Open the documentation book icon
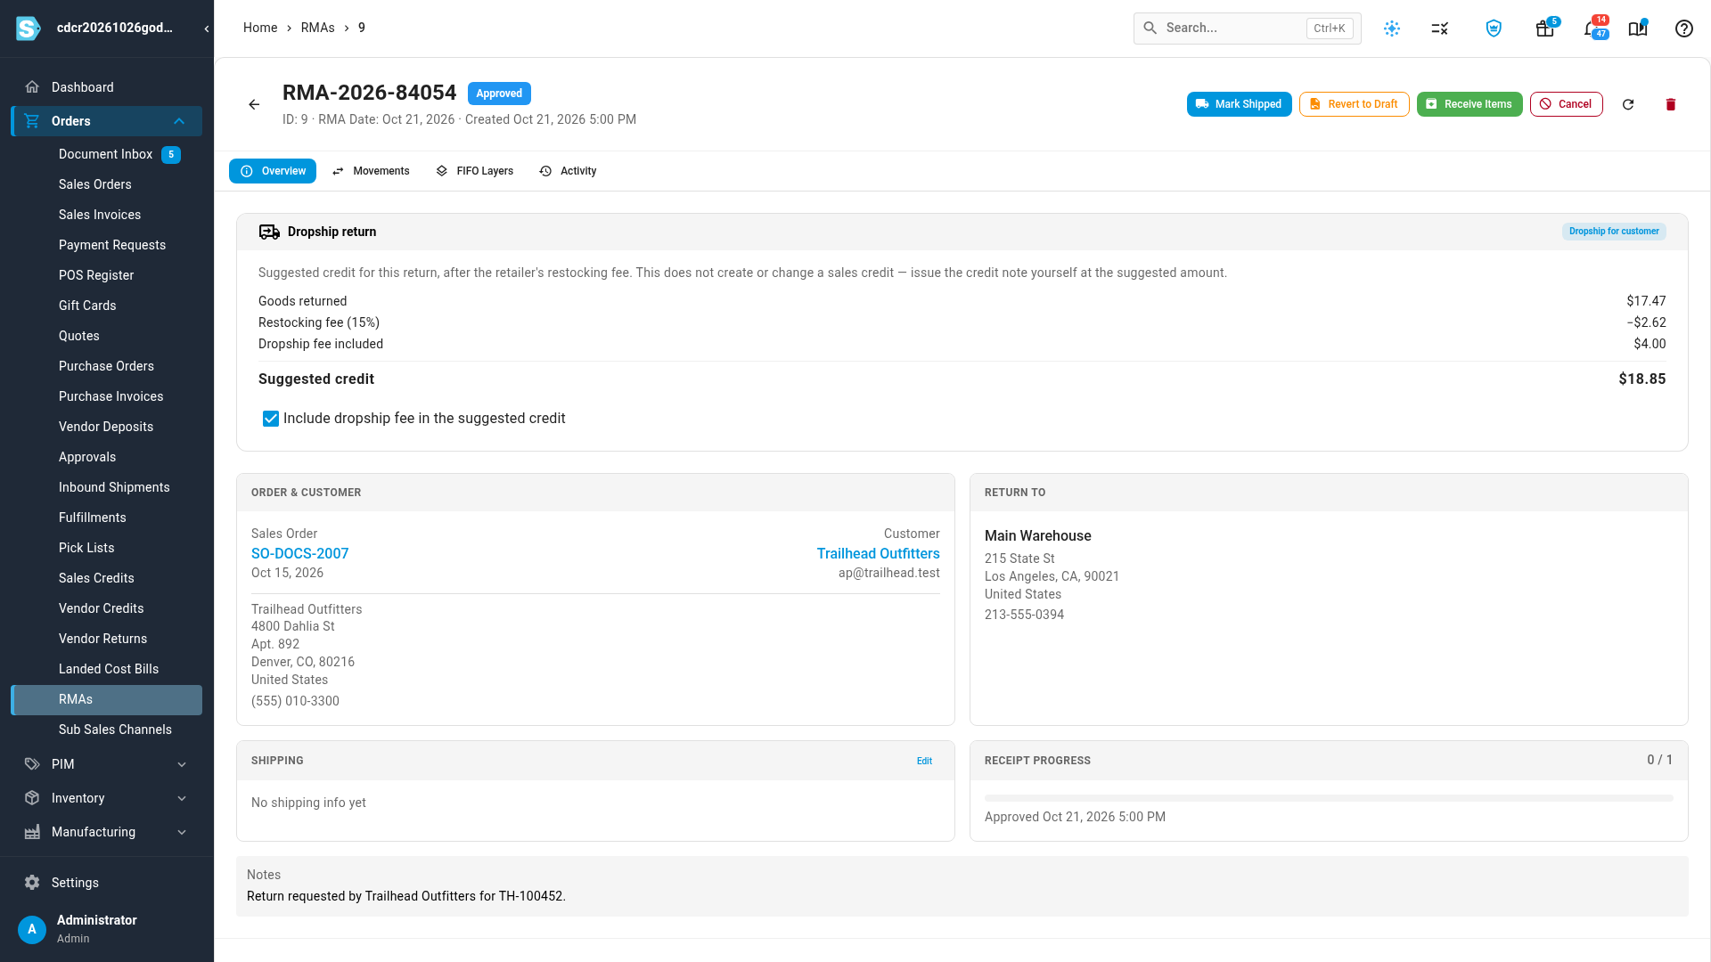Viewport: 1711px width, 962px height. click(1638, 29)
